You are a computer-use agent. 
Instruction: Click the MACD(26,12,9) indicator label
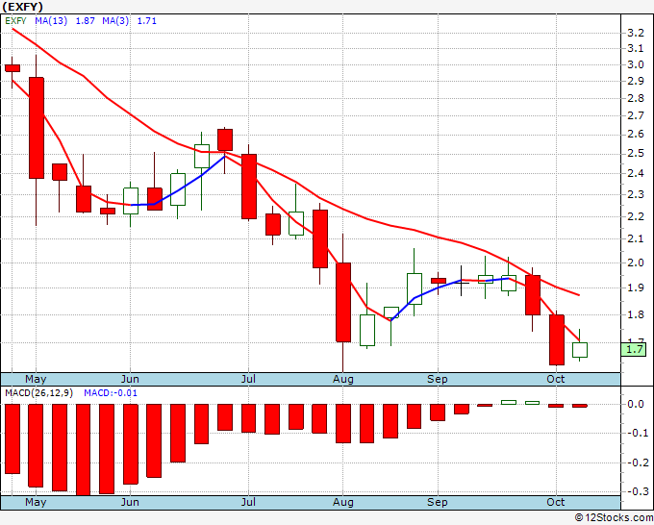[38, 393]
